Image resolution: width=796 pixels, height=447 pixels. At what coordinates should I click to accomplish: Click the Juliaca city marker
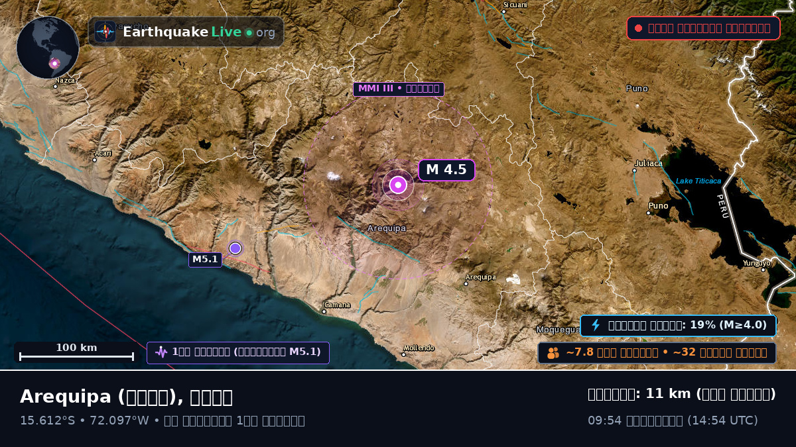(x=634, y=170)
